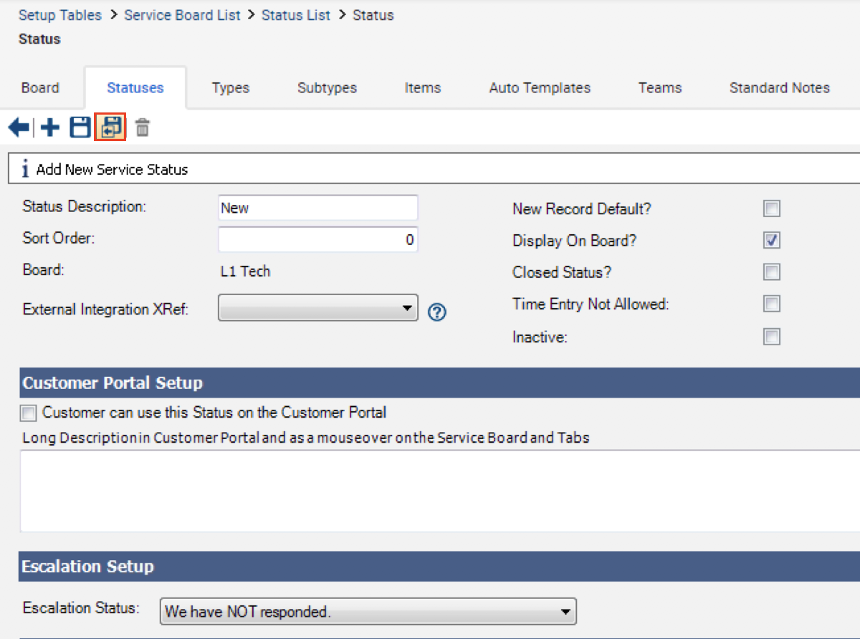
Task: Click the info icon beside Add New Service Status
Action: (x=26, y=170)
